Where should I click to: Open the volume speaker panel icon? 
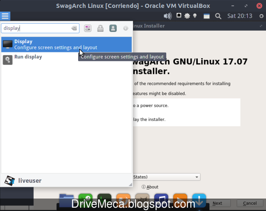click(167, 16)
